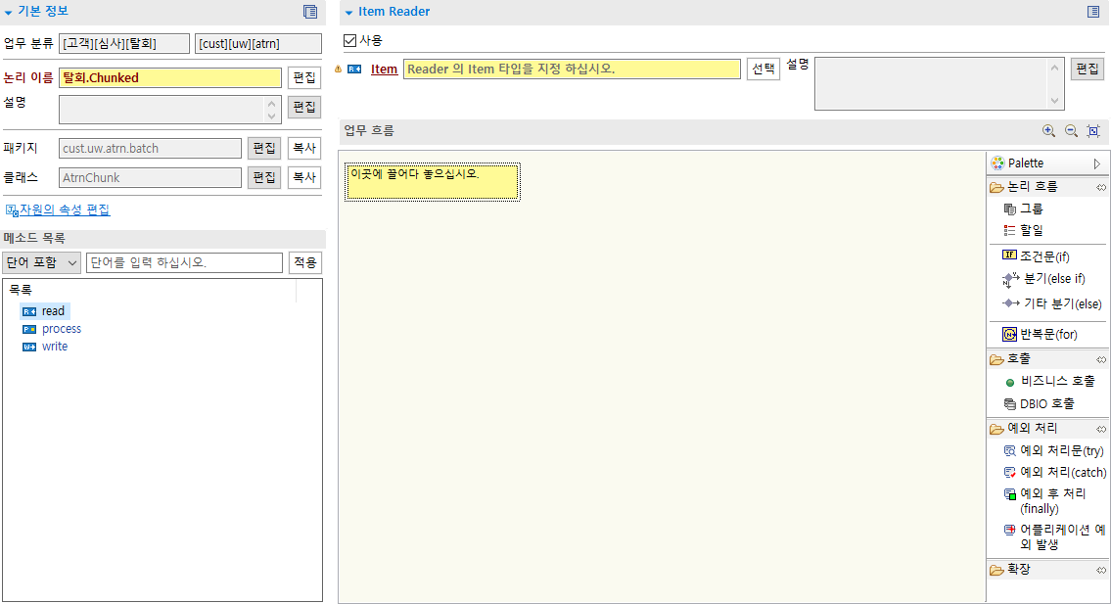Collapse the 논리 흐름 palette category

(x=1101, y=186)
